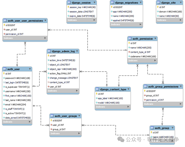Select the is_superuser TINYINT(1) column
The width and height of the screenshot is (185, 147).
point(17,87)
